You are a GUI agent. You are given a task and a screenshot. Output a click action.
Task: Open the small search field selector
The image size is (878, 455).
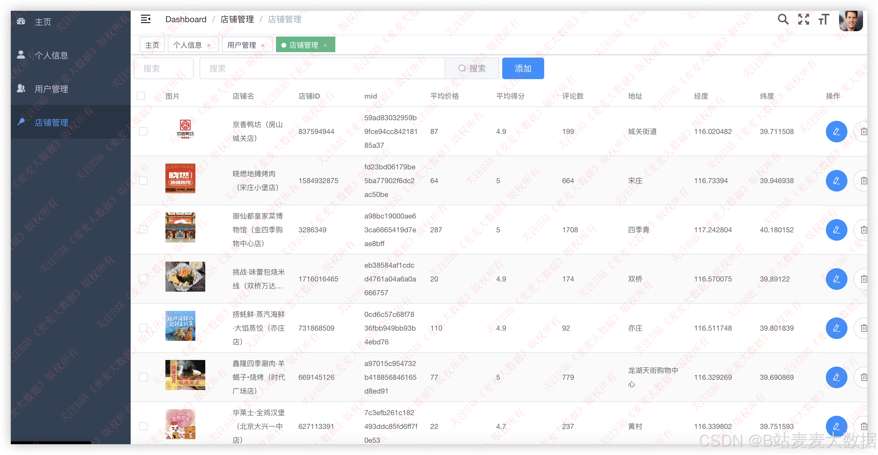(164, 69)
